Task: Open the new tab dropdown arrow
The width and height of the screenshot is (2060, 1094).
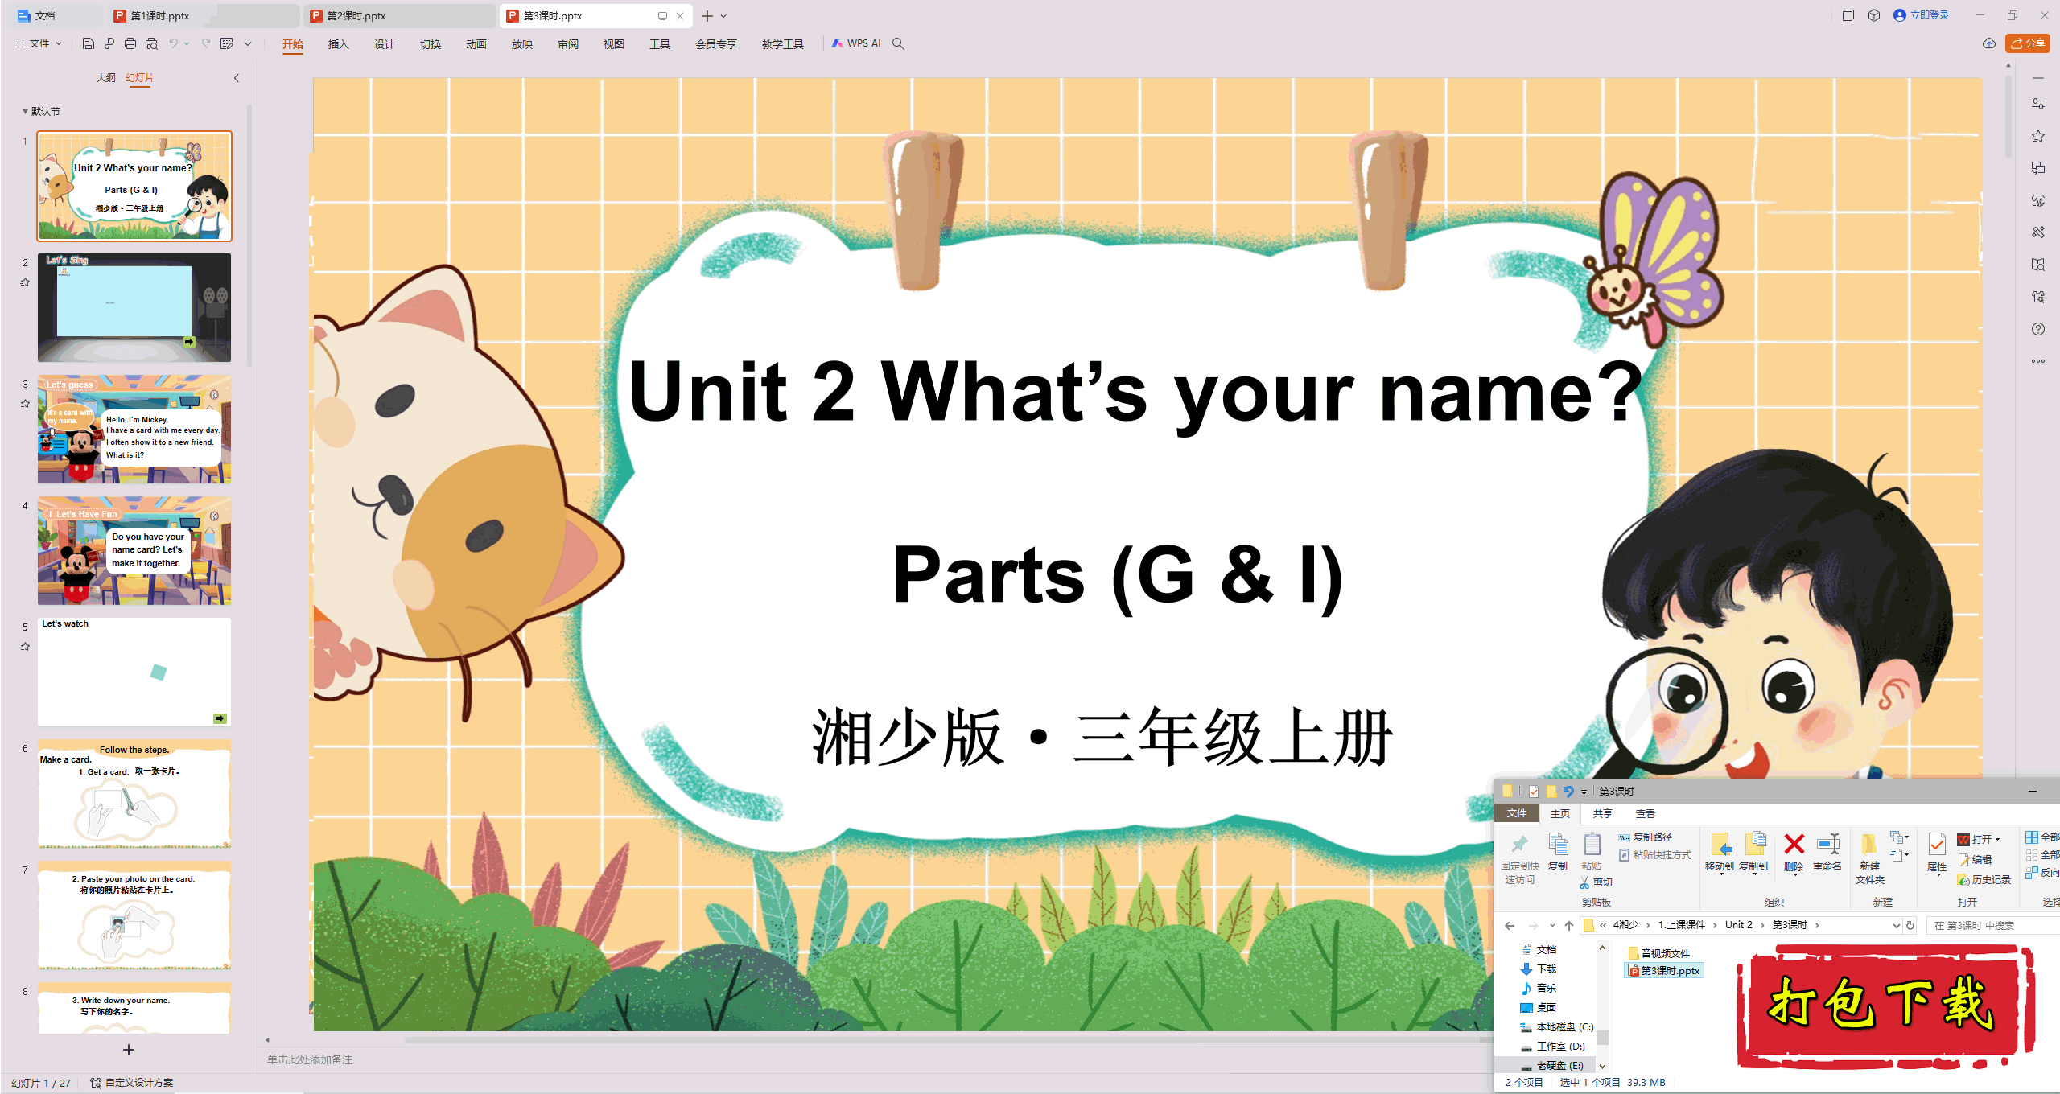Action: click(723, 15)
